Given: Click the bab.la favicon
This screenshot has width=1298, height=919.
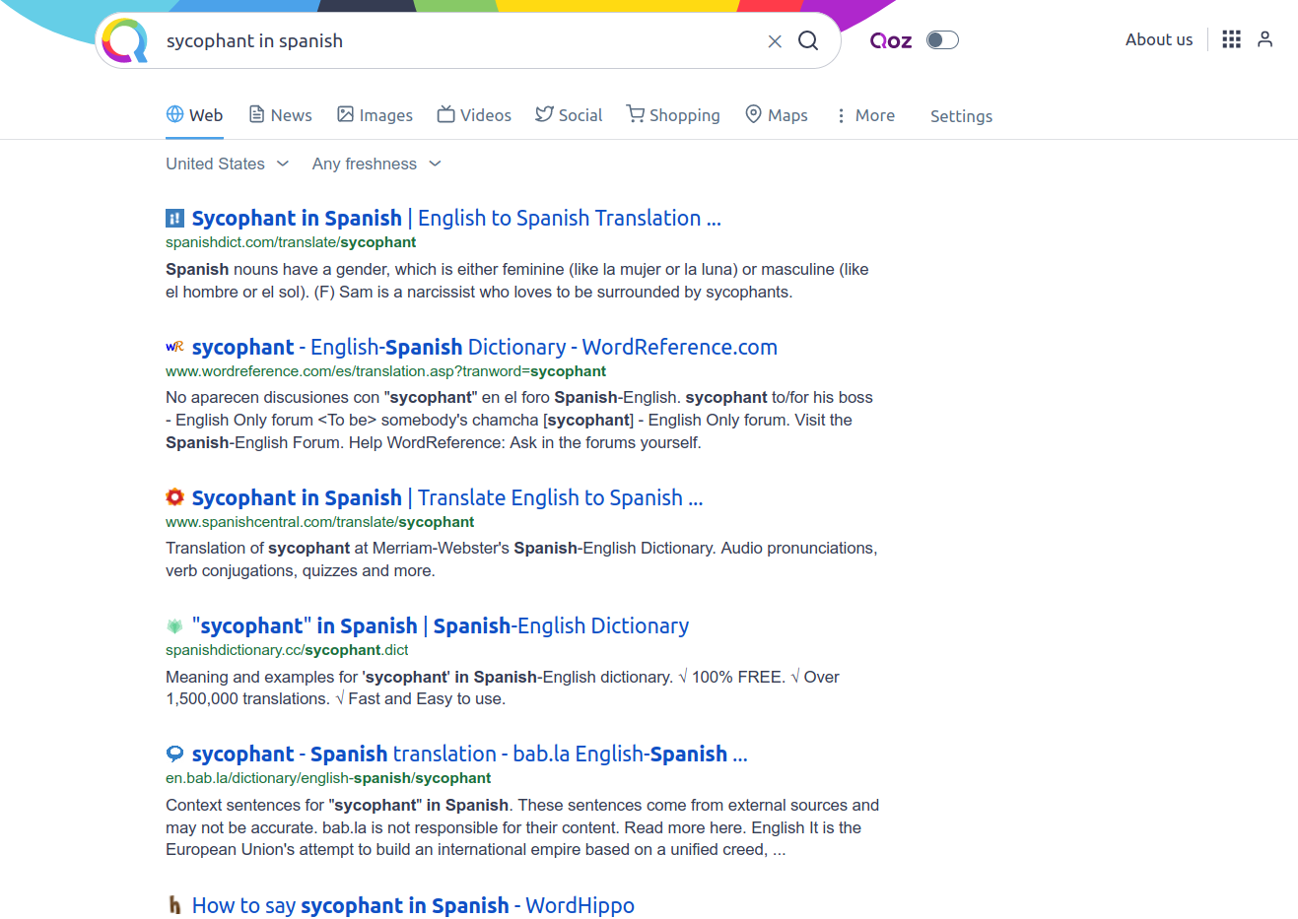Looking at the screenshot, I should click(x=174, y=754).
